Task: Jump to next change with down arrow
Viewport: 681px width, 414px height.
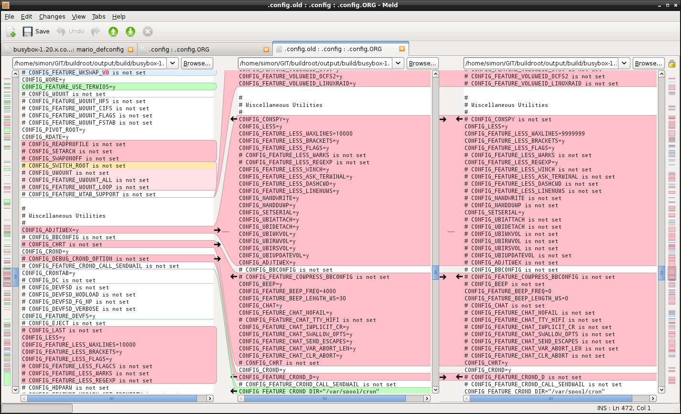Action: tap(130, 32)
